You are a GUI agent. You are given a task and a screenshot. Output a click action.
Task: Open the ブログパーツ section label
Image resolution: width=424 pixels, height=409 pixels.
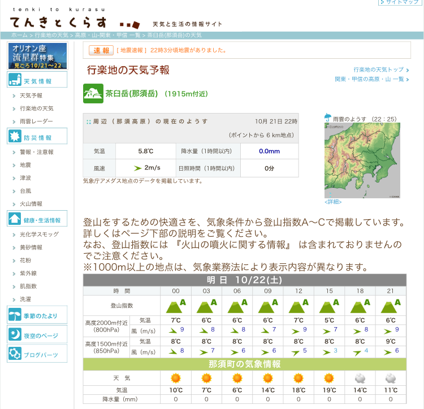click(x=41, y=355)
